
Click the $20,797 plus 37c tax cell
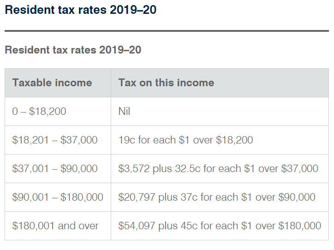coord(220,197)
